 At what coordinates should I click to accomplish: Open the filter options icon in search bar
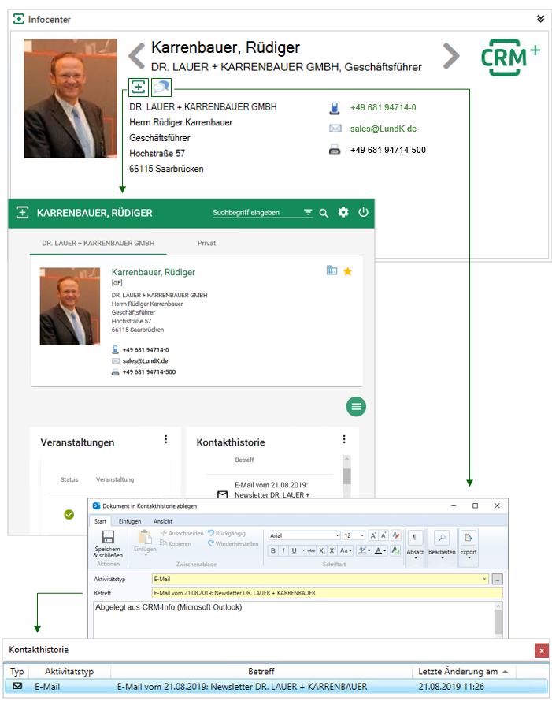tap(308, 212)
